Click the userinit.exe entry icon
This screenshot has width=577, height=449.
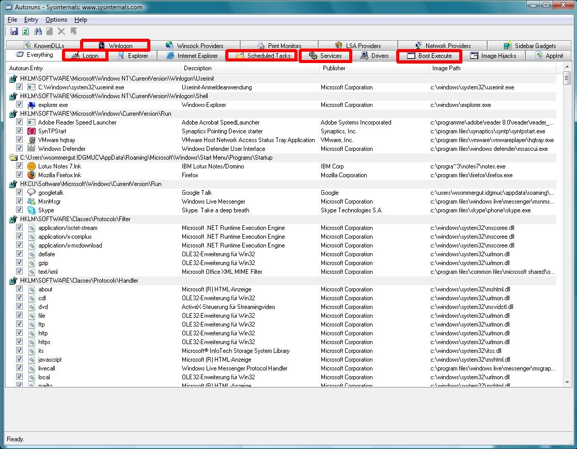click(32, 87)
